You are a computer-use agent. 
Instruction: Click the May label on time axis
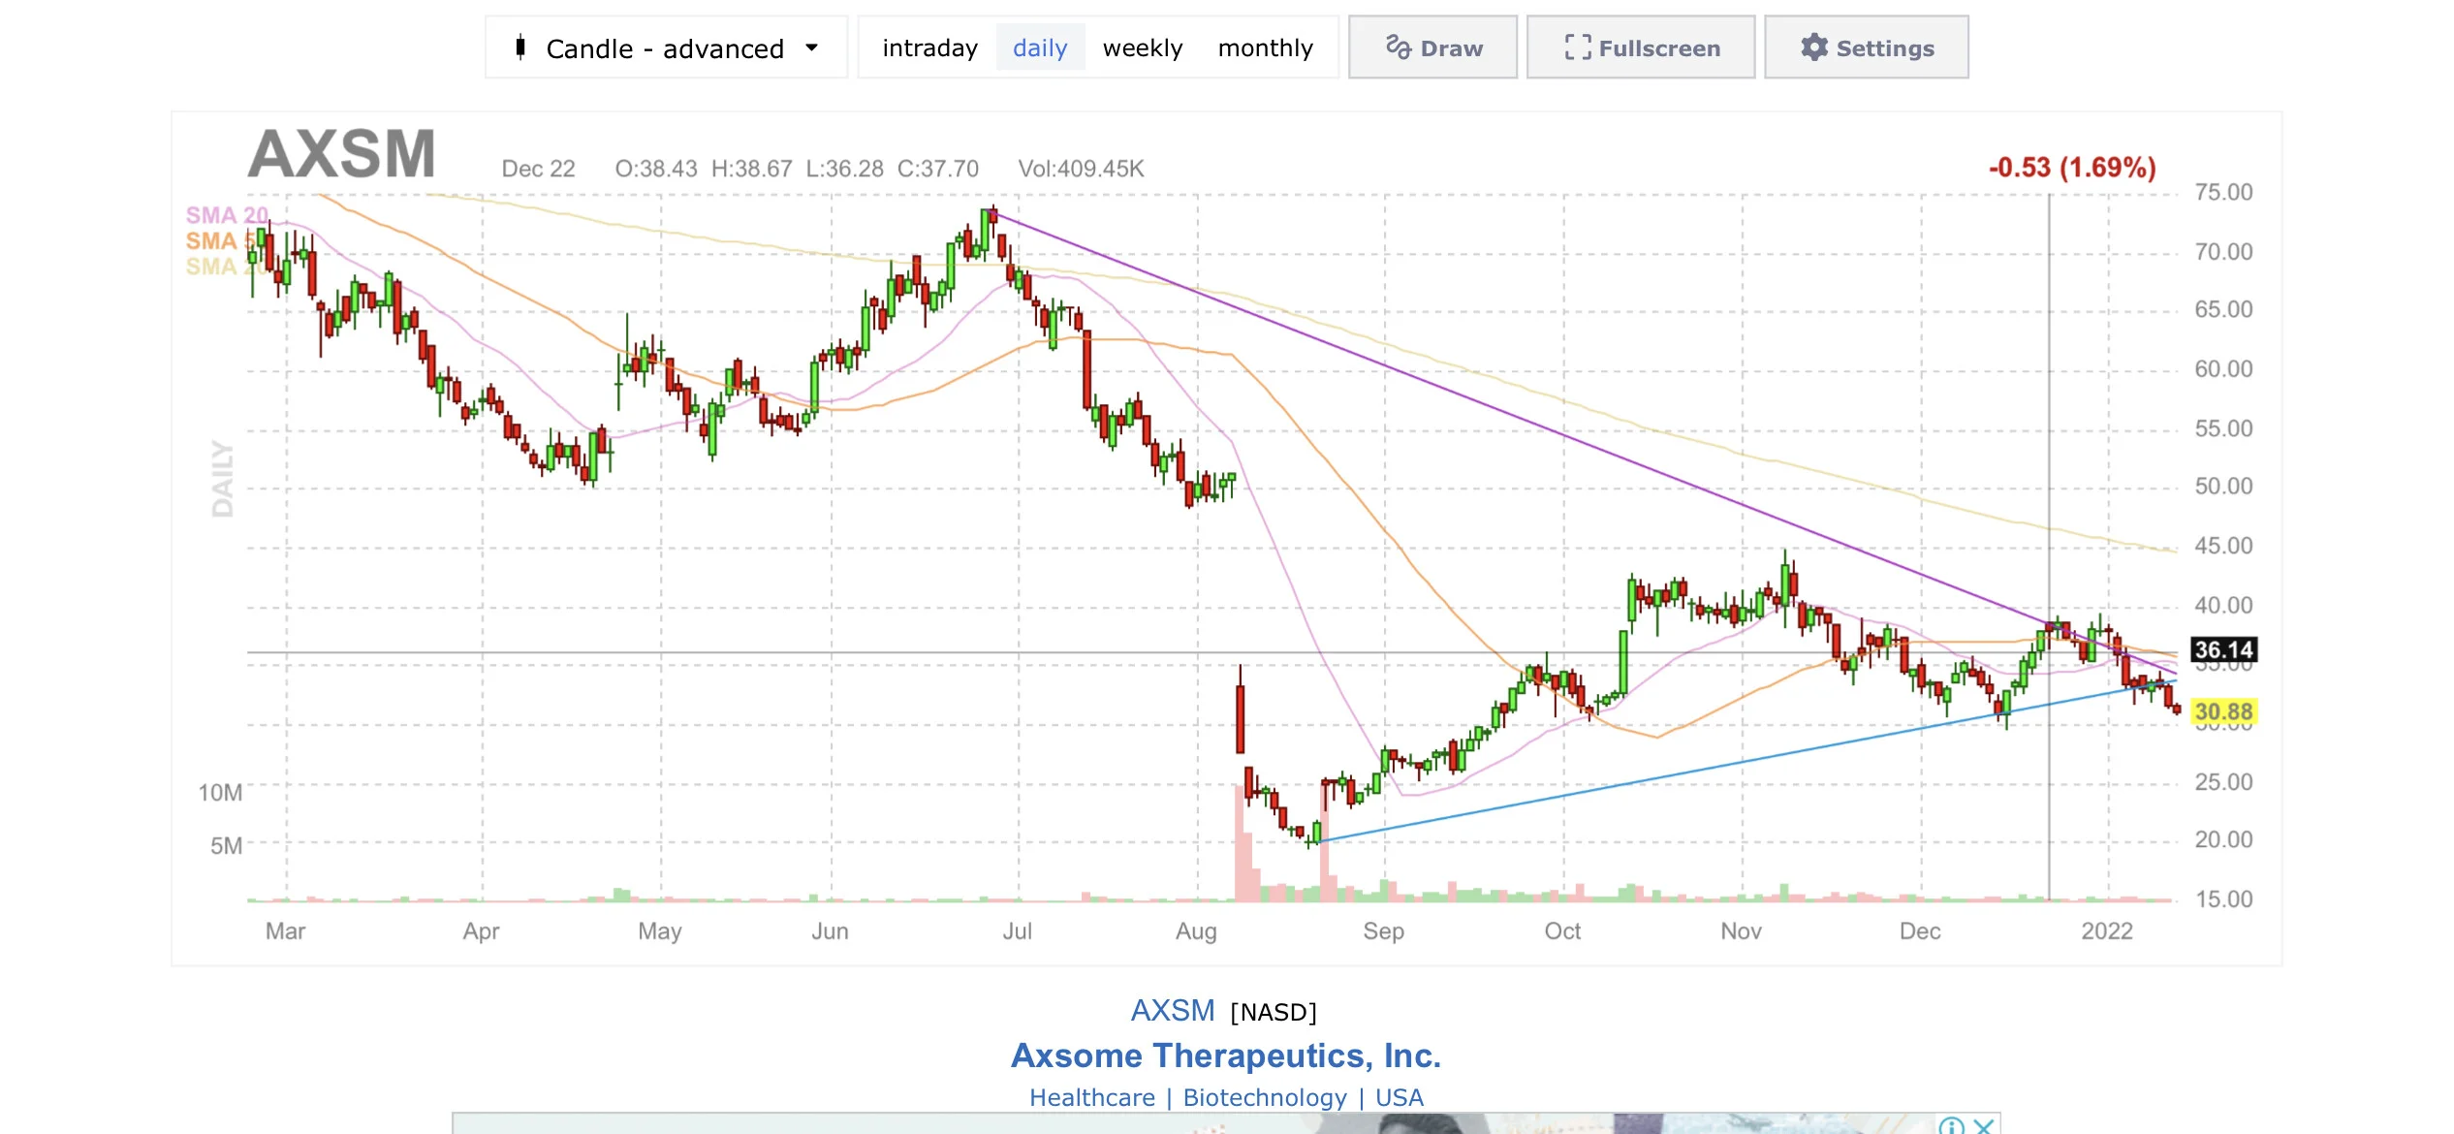(660, 931)
